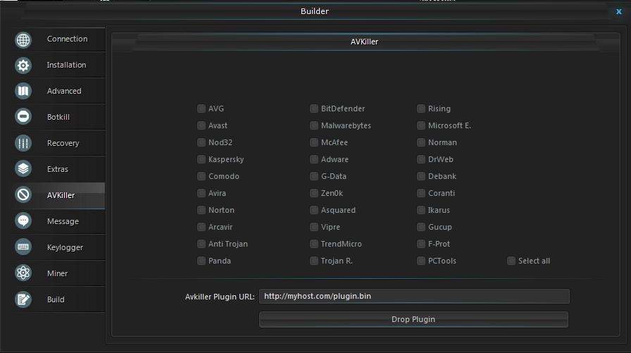Close the Builder window
Image resolution: width=631 pixels, height=353 pixels.
coord(619,12)
